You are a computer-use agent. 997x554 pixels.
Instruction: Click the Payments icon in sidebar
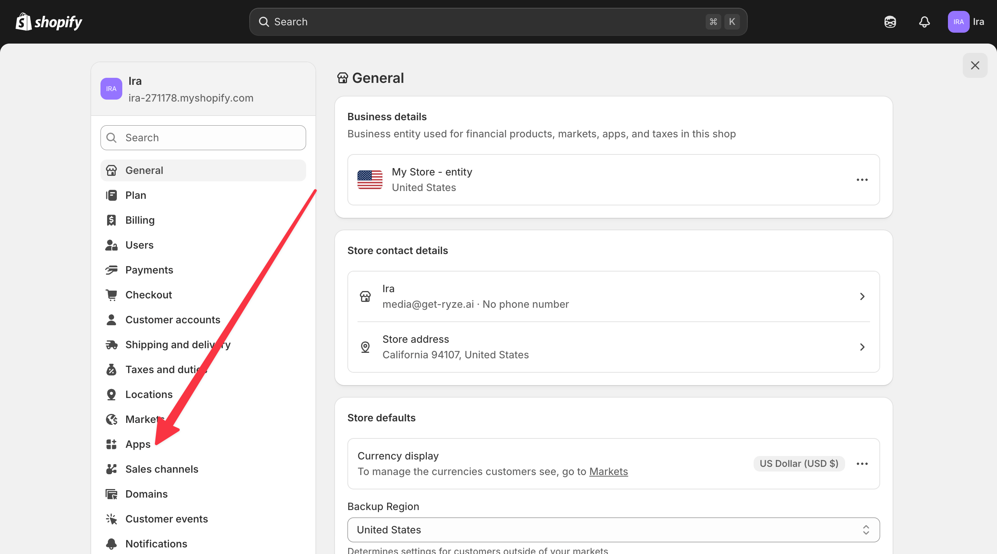111,270
